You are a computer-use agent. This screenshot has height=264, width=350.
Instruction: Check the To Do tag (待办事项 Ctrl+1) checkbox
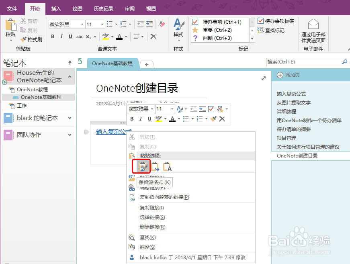click(x=195, y=22)
